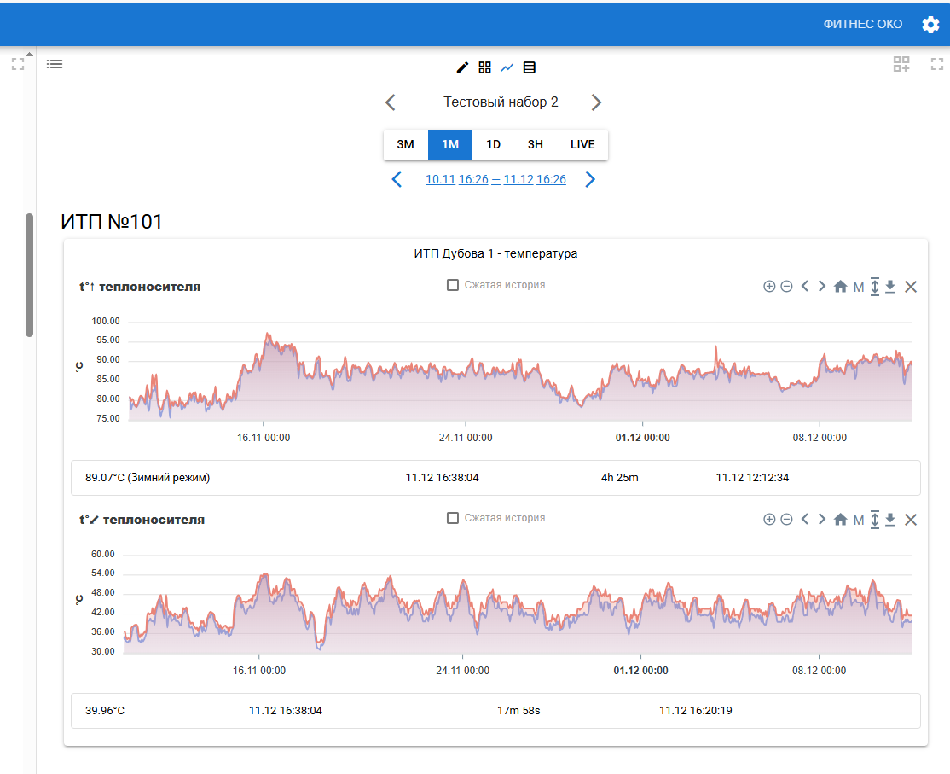Viewport: 950px width, 774px height.
Task: Switch to table list view icon
Action: (x=530, y=67)
